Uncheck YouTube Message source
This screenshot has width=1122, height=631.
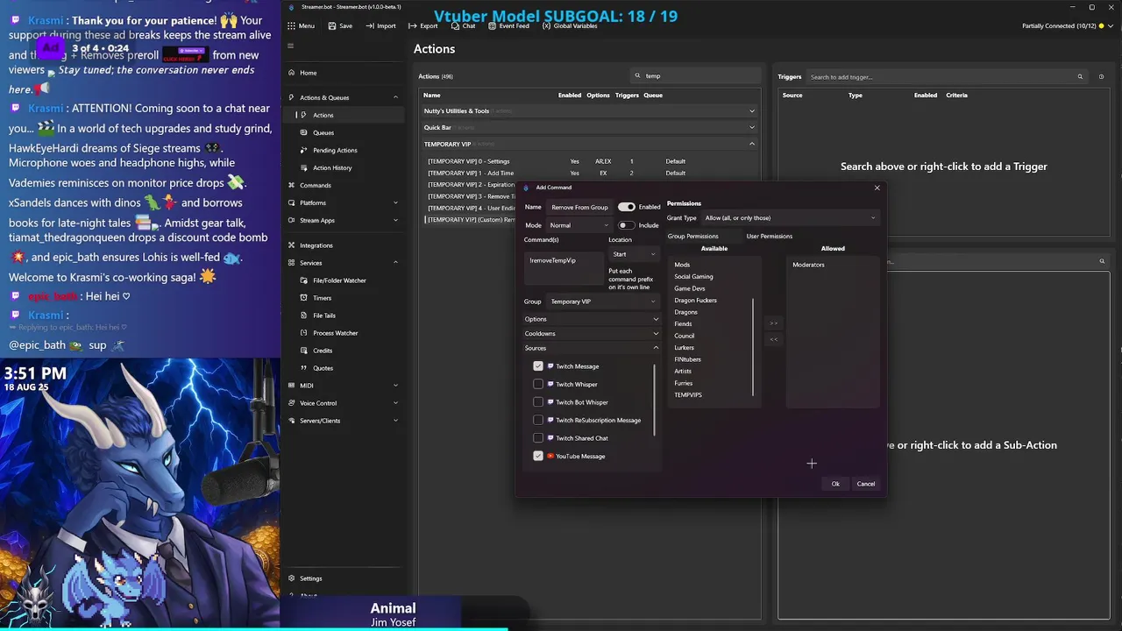tap(538, 456)
